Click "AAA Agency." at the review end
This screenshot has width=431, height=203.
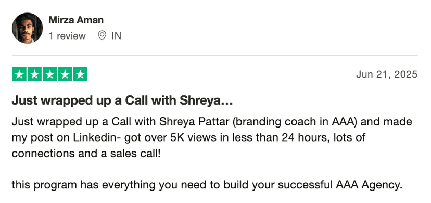pyautogui.click(x=369, y=185)
